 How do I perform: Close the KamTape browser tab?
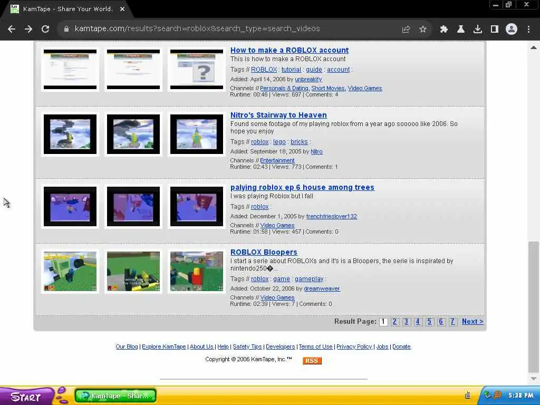coord(122,9)
